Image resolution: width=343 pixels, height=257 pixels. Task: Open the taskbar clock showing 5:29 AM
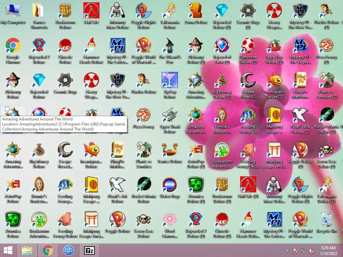point(328,251)
